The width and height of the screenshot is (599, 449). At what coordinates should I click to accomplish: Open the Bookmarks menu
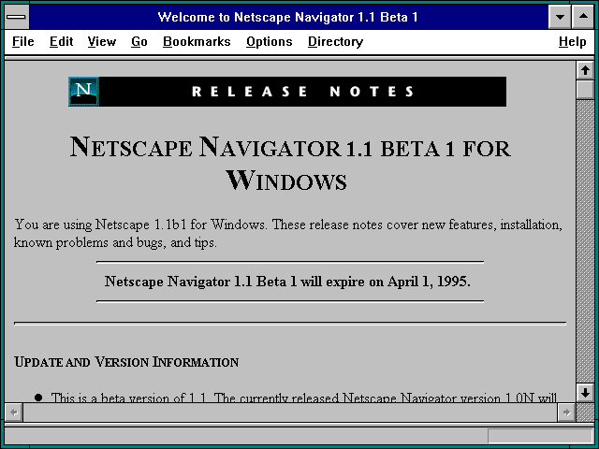(197, 41)
